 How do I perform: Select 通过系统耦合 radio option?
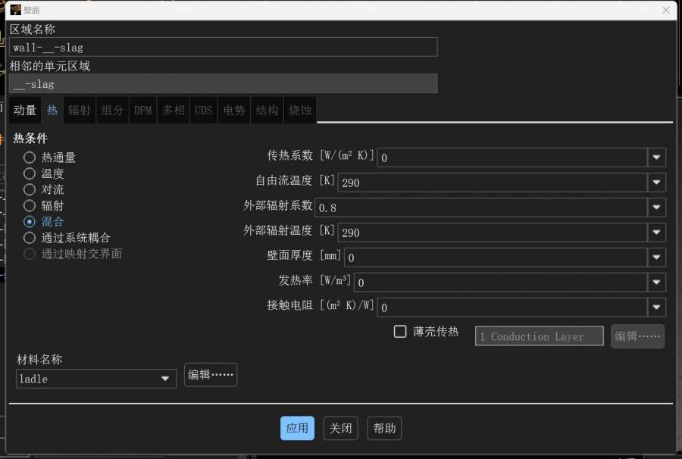click(x=30, y=237)
